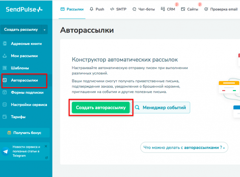Open Менеджер событий button

click(x=161, y=108)
